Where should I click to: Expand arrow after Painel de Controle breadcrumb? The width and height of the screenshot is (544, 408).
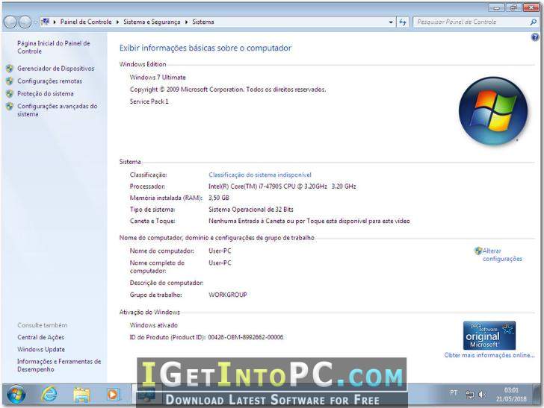click(x=117, y=22)
